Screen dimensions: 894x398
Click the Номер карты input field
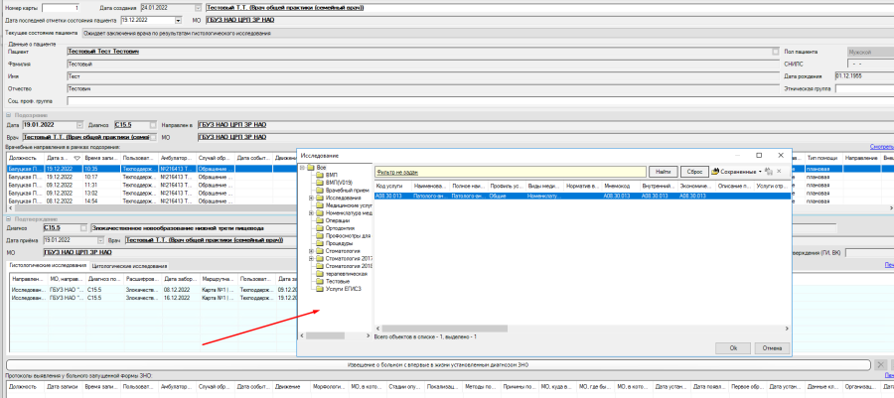(61, 9)
